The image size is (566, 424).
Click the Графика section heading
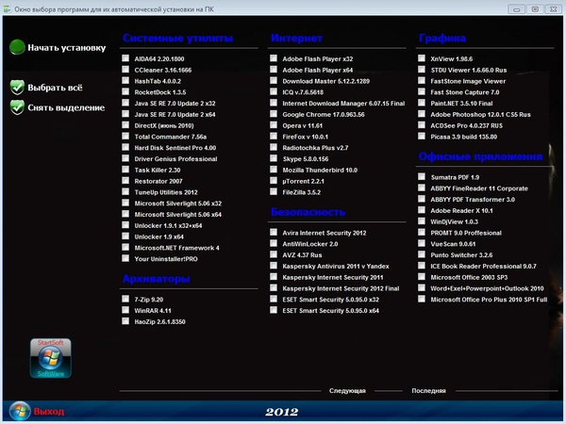[442, 39]
